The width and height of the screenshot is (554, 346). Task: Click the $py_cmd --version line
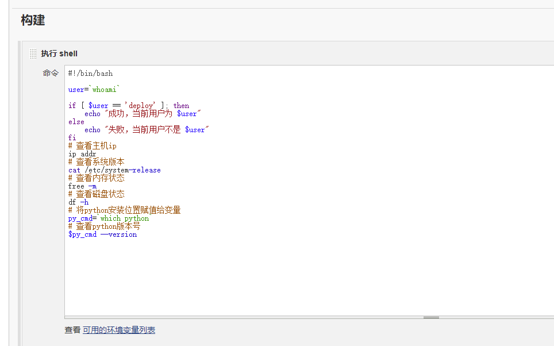click(x=102, y=234)
